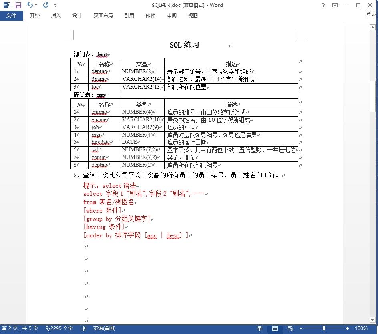This screenshot has width=378, height=334.
Task: Click the heading 部门表: dept
Action: [90, 54]
